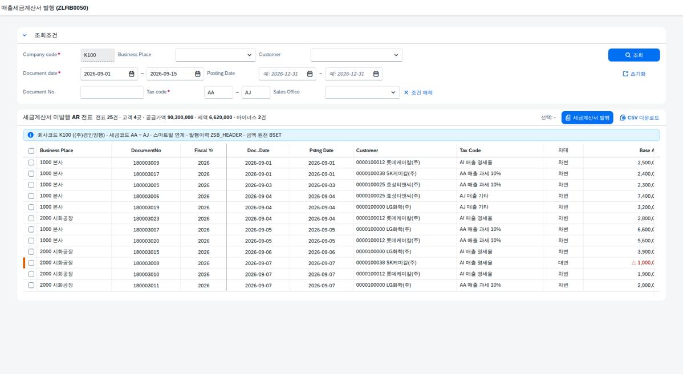Collapse the 조회조건 section chevron
The image size is (683, 374).
pyautogui.click(x=25, y=35)
